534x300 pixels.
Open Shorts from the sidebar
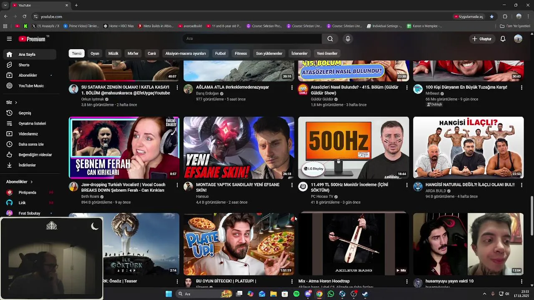[29, 65]
